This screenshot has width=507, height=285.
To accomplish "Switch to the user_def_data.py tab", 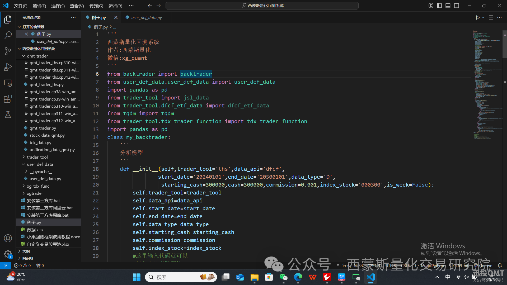I will click(146, 17).
